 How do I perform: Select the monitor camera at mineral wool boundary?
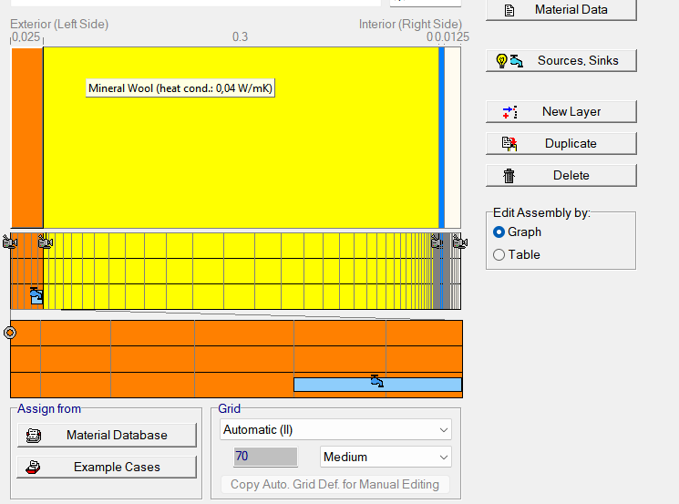pyautogui.click(x=45, y=242)
